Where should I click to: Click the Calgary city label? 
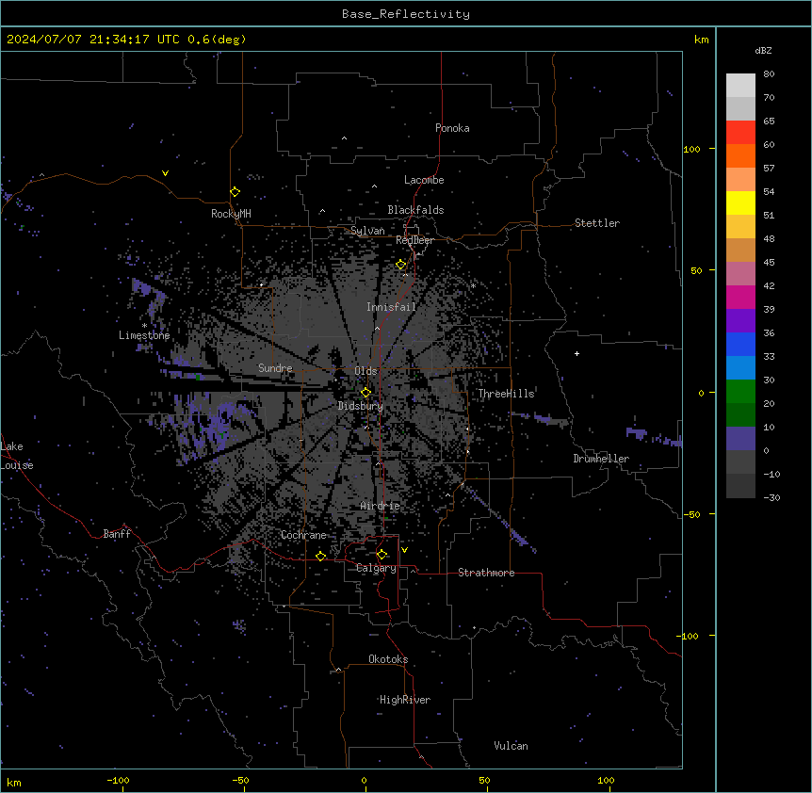(x=377, y=568)
